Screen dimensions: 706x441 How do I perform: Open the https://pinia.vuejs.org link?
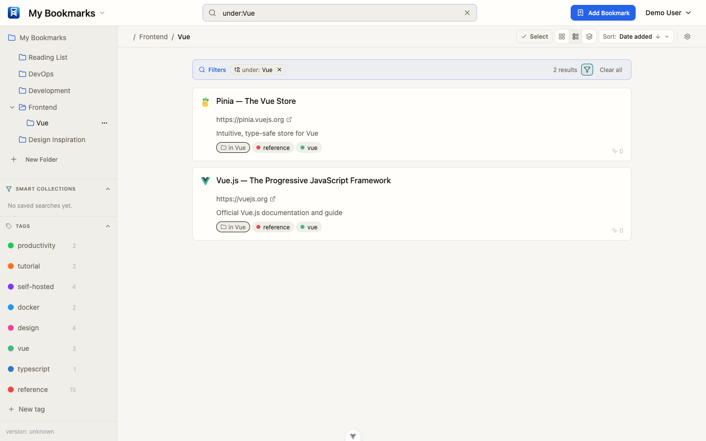click(x=250, y=120)
